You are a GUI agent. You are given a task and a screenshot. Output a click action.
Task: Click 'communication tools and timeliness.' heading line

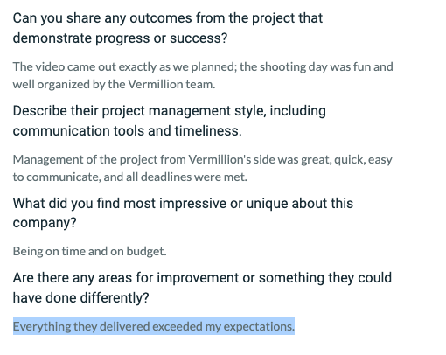[128, 131]
